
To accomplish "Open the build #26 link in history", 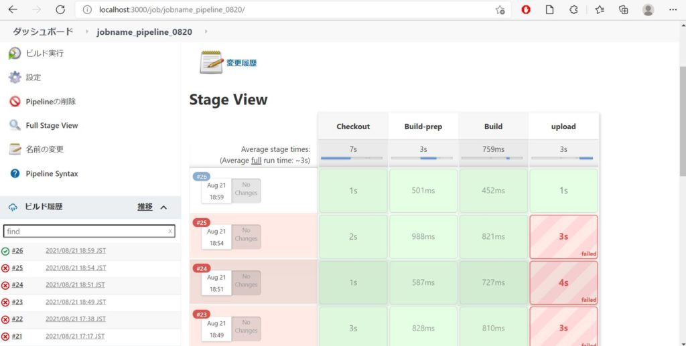I will coord(17,251).
